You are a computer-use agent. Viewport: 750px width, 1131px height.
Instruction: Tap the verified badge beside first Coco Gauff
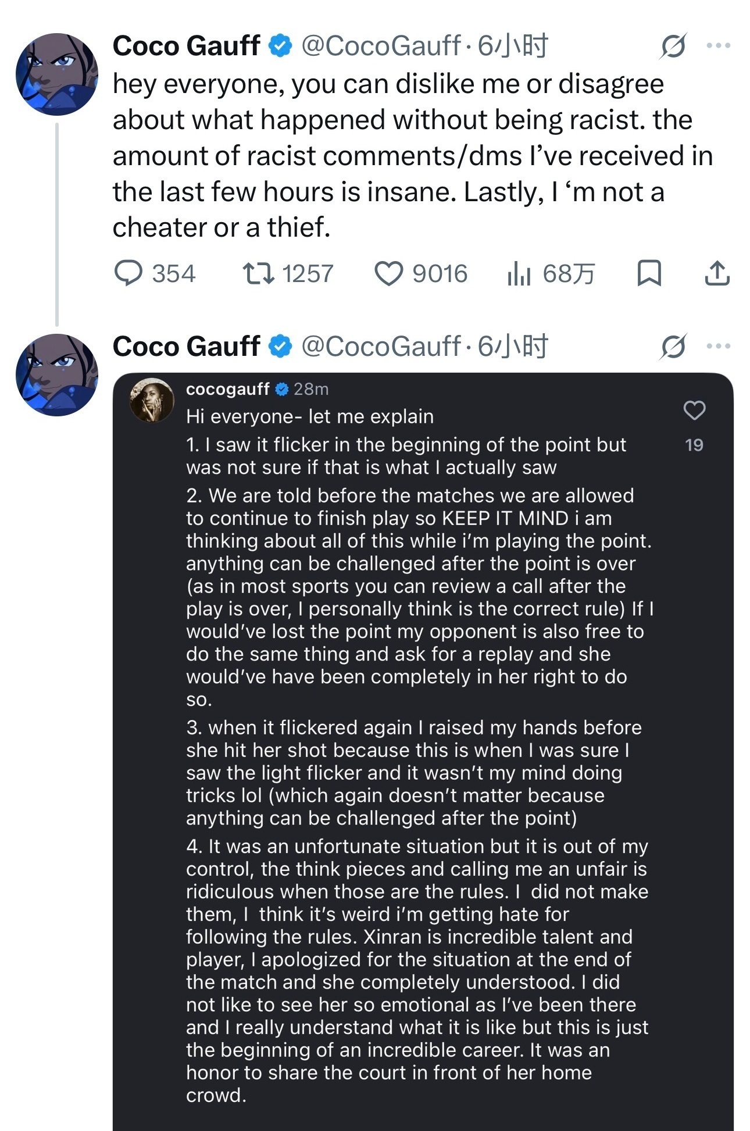[x=280, y=46]
